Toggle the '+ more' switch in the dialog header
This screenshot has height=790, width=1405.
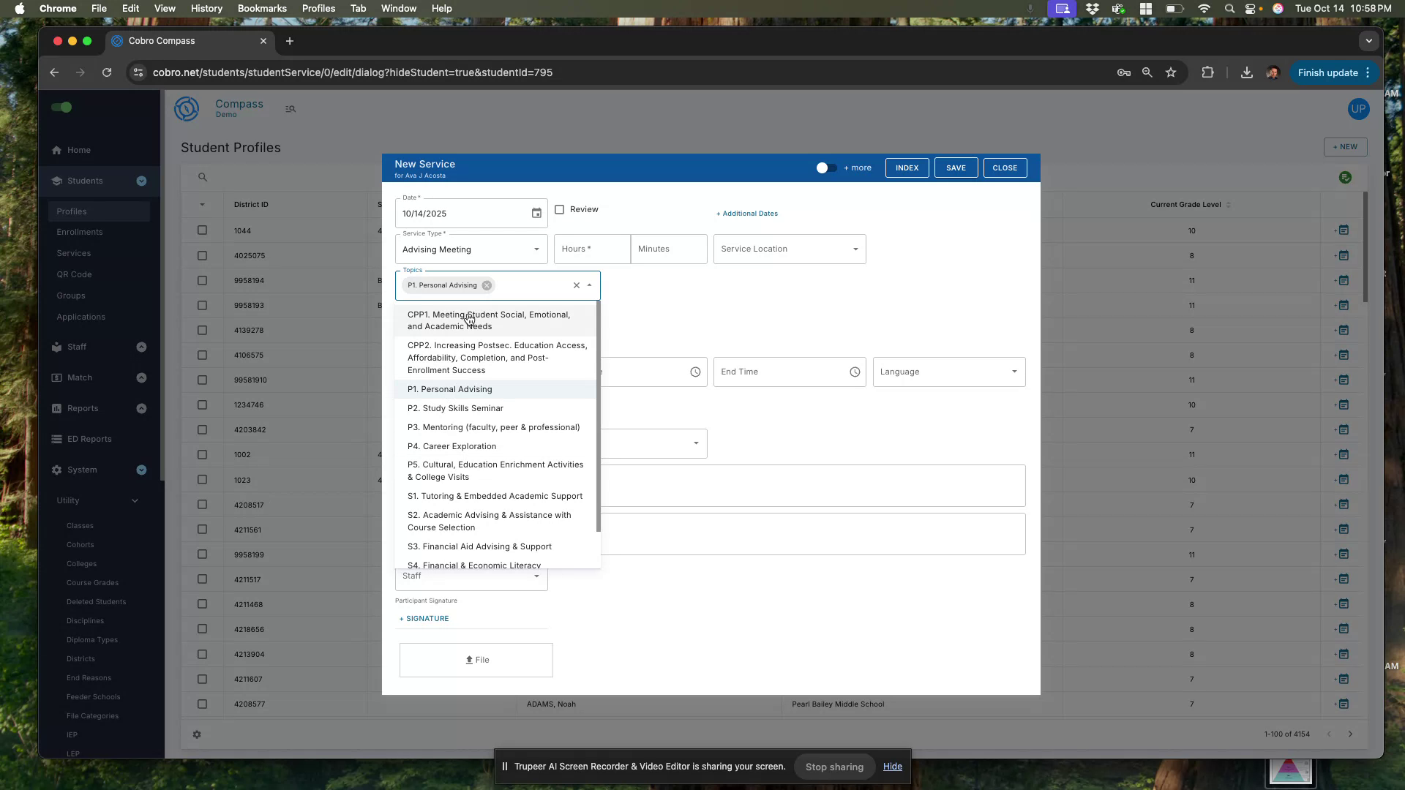(x=826, y=168)
